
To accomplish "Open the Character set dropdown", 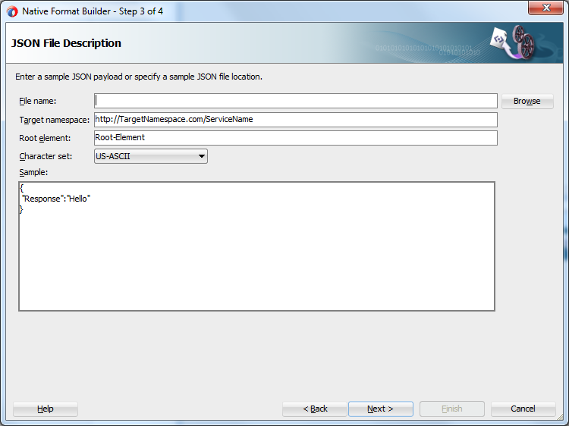I will pos(151,156).
